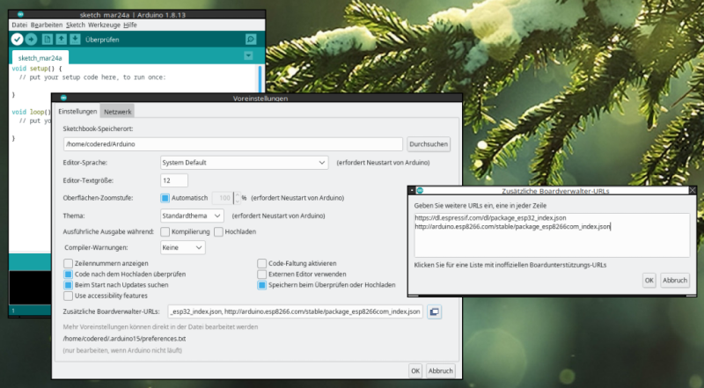The image size is (704, 388).
Task: Click the Upload arrow icon in Arduino toolbar
Action: pos(31,40)
